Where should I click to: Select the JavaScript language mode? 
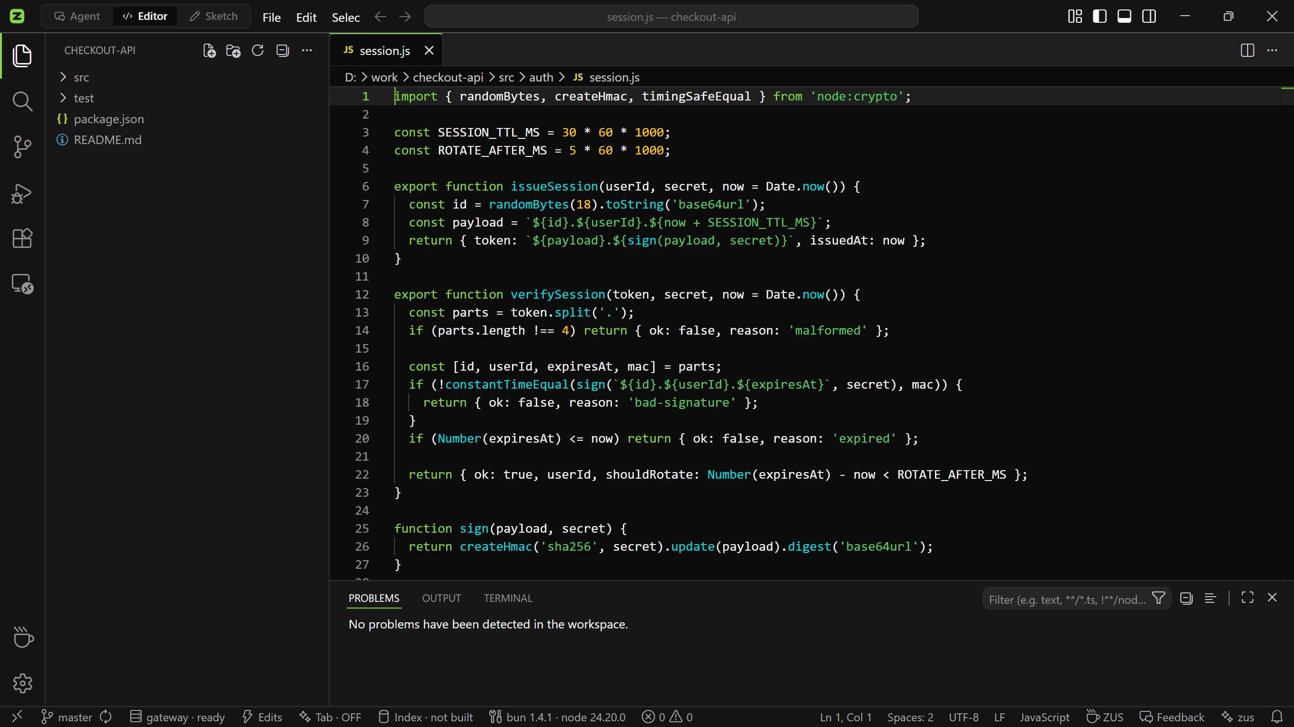1044,718
